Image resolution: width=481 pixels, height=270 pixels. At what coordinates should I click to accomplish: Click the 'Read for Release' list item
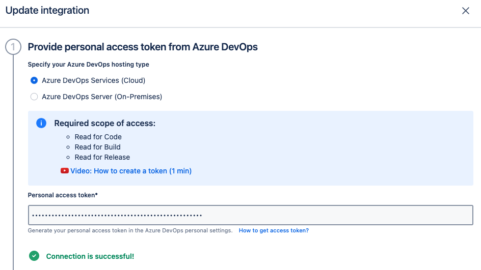pos(102,157)
